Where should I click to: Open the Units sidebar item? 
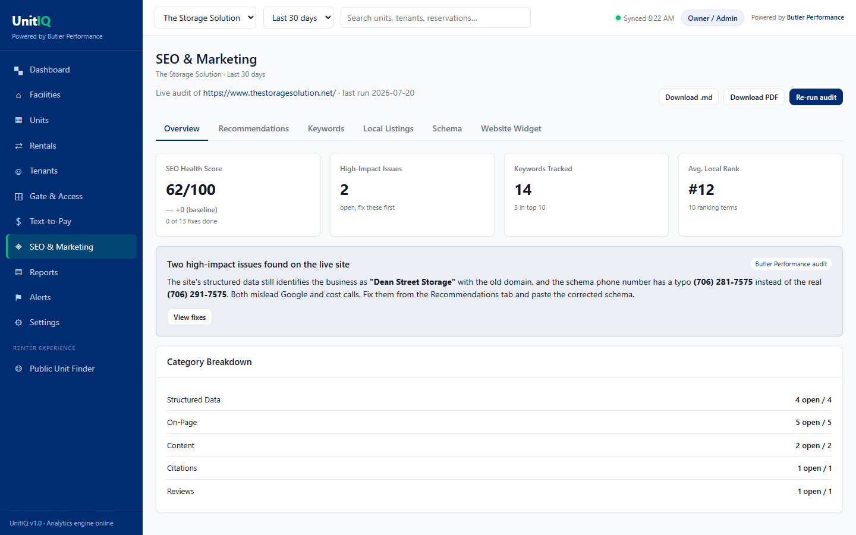[71, 120]
